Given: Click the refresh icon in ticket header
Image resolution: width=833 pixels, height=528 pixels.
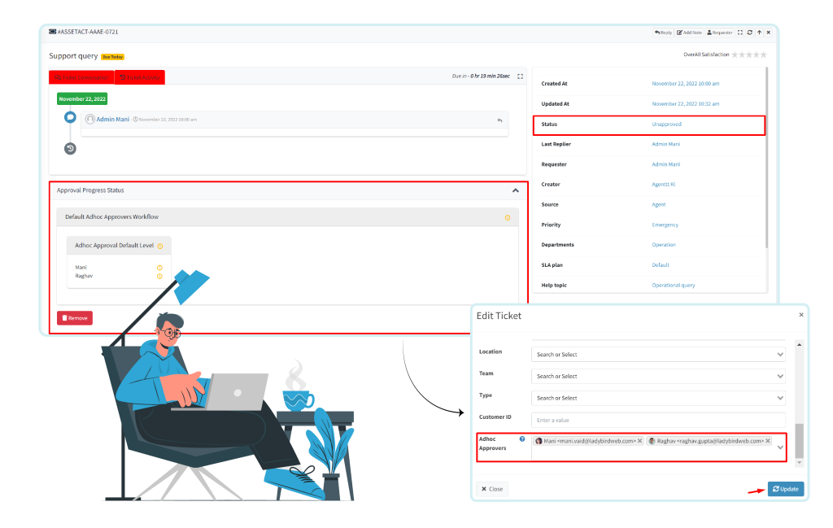Looking at the screenshot, I should 749,33.
